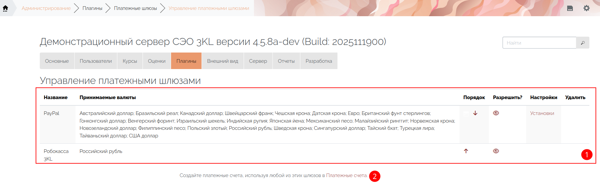Screen dimensions: 600x185
Task: Select the active Плагины tab
Action: click(186, 61)
